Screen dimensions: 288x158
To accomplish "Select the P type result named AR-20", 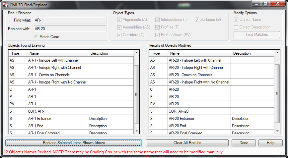I will coord(212,97).
